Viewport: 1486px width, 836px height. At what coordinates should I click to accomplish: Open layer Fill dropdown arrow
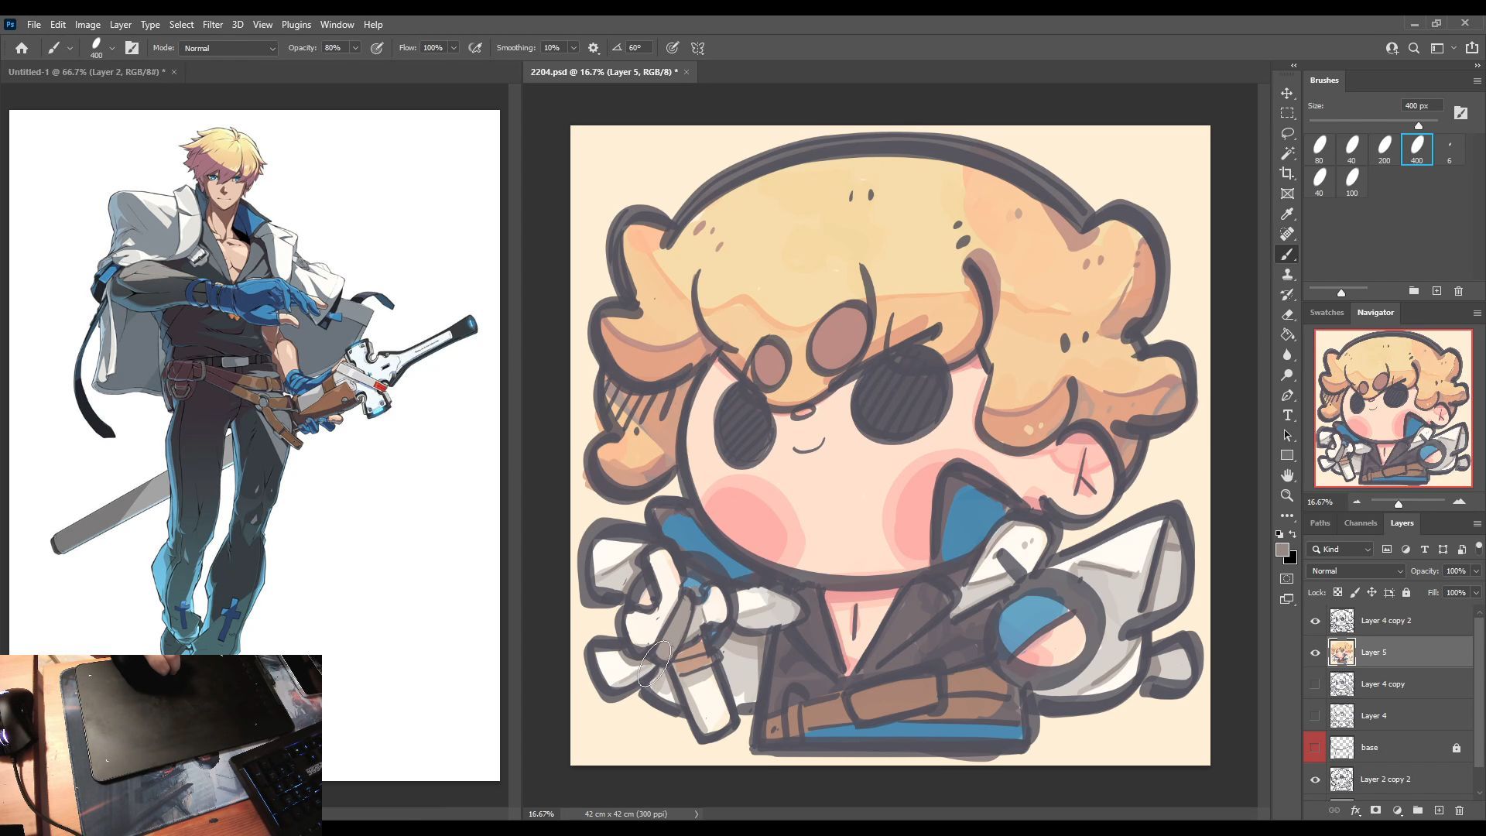(1476, 593)
